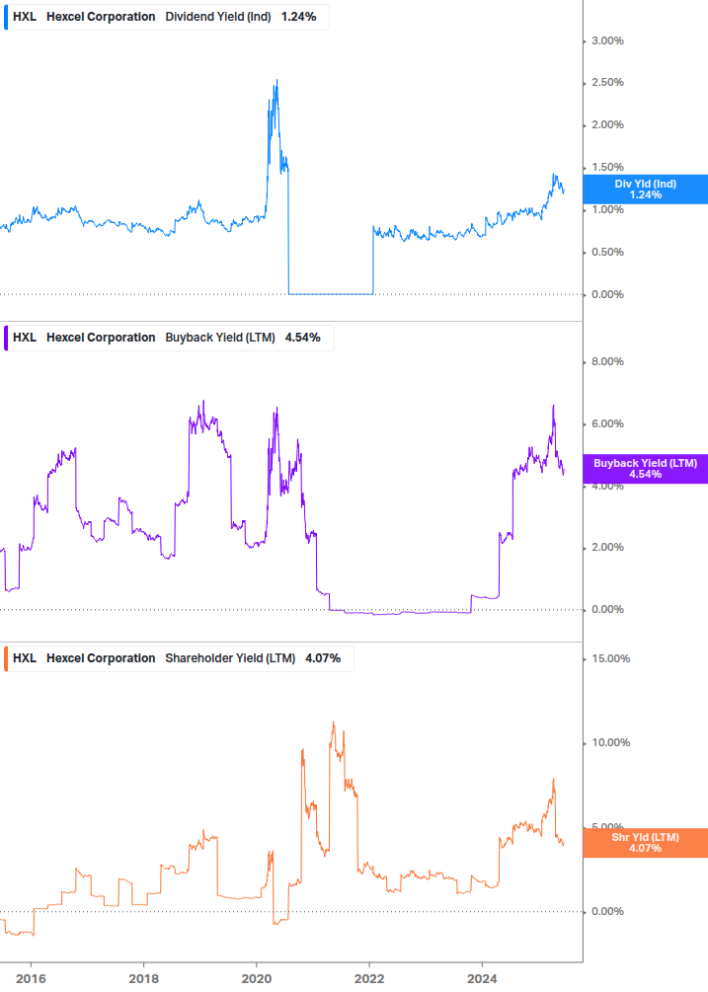Click the 2.00% tick on buyback yield axis
This screenshot has width=708, height=992.
(x=607, y=547)
